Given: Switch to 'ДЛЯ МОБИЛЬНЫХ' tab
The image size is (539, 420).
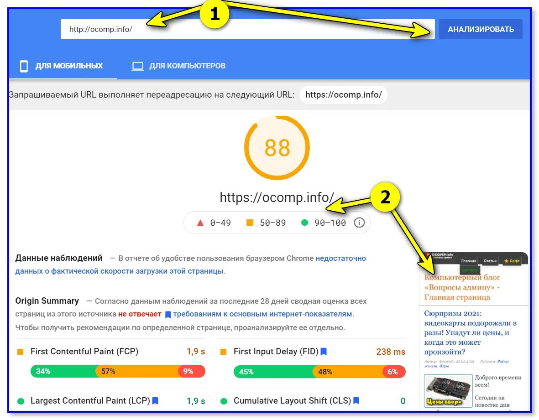Looking at the screenshot, I should coord(62,66).
